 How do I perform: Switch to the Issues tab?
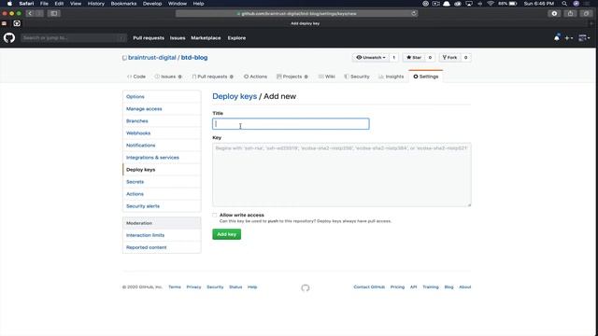[168, 77]
